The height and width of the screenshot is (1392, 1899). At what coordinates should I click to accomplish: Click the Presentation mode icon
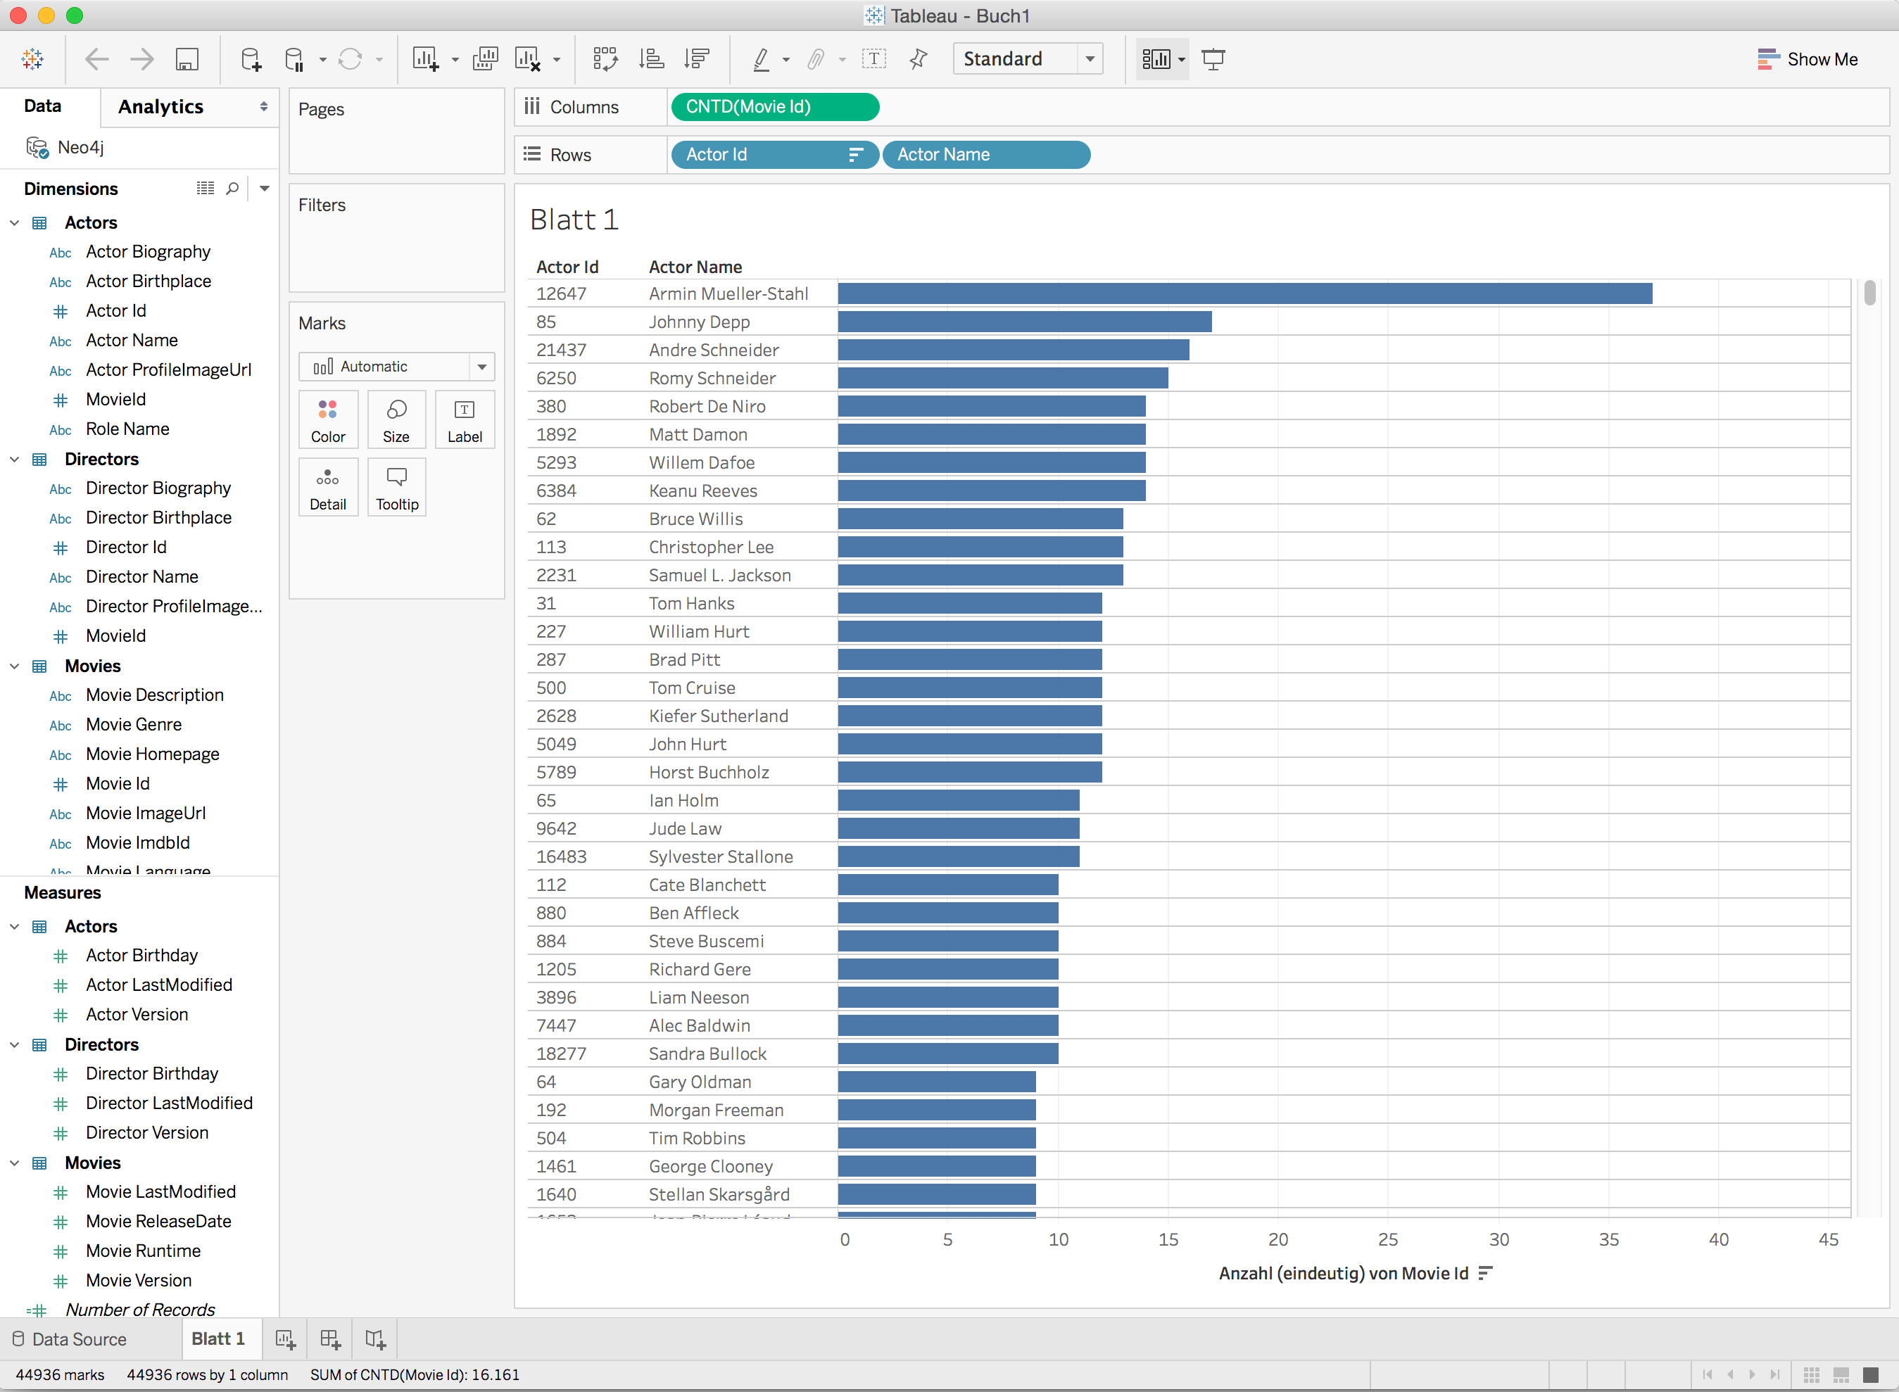(x=1212, y=59)
